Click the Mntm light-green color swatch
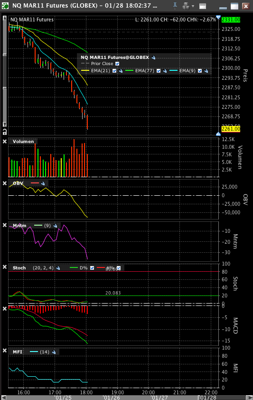This screenshot has width=253, height=400. coord(38,226)
